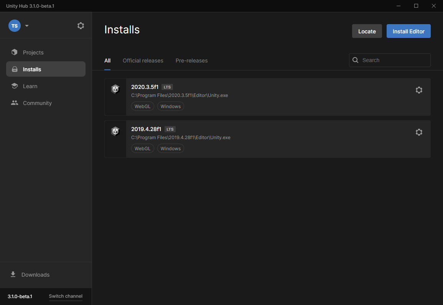Click Windows module chip on 2020.3.5f1
The image size is (443, 305).
coord(171,107)
